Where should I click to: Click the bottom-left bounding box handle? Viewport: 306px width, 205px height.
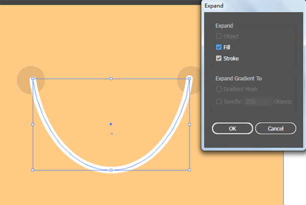click(x=33, y=170)
